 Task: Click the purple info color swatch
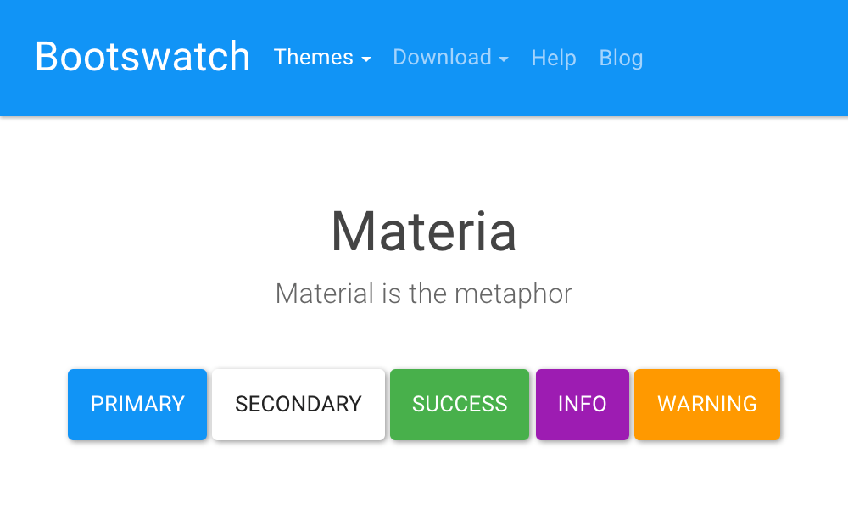coord(582,405)
